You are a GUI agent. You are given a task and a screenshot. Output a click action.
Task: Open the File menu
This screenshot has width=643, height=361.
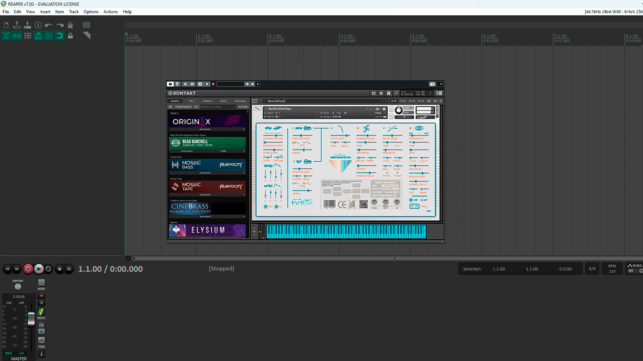coord(6,12)
